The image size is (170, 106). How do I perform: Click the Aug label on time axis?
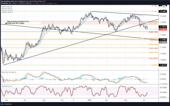(44, 100)
